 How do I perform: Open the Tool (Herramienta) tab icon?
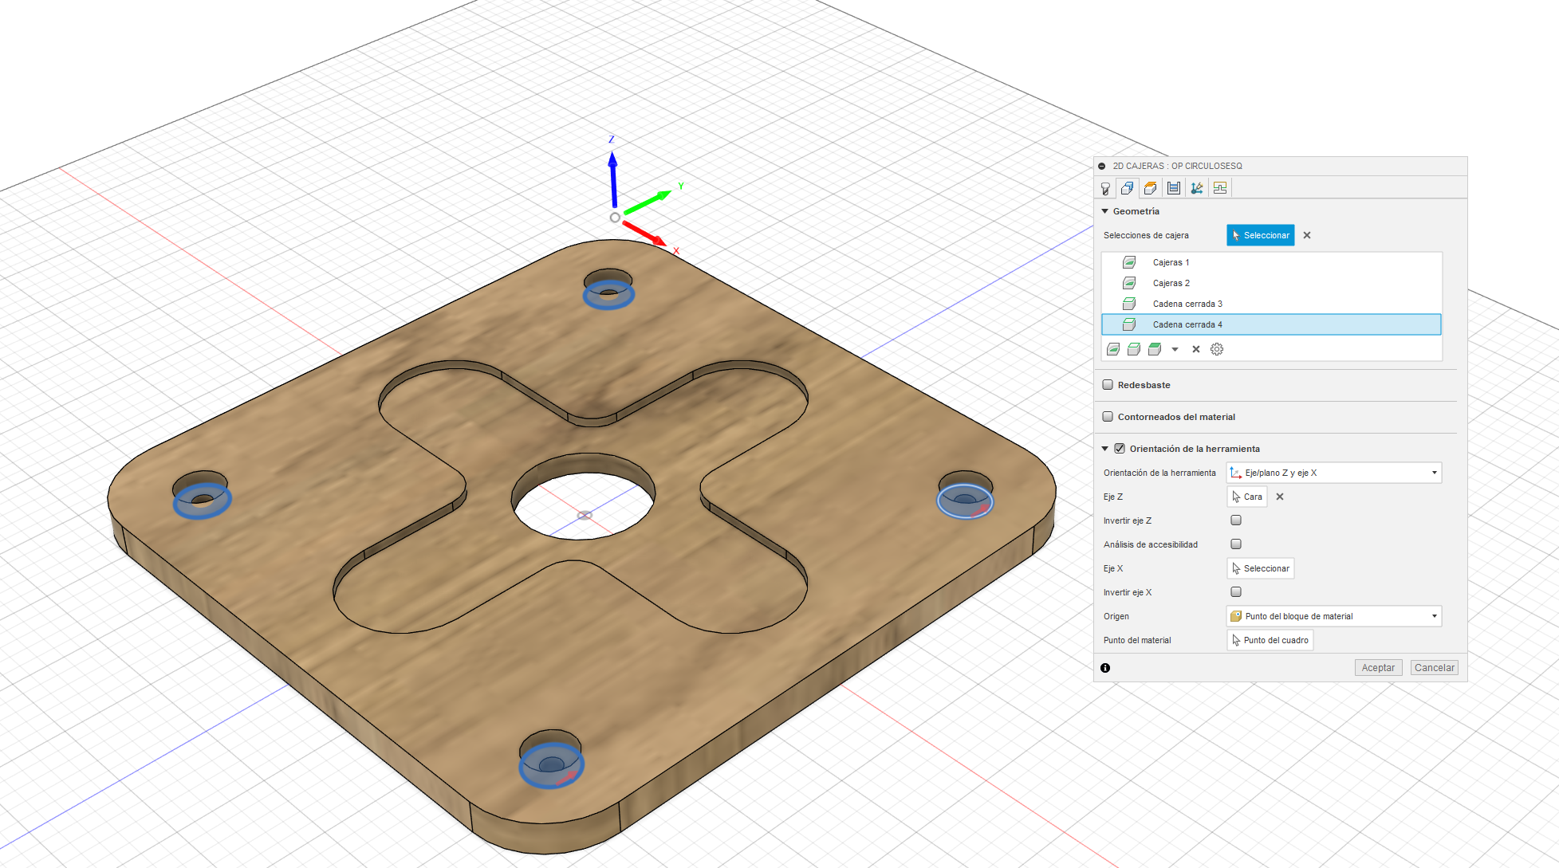point(1105,188)
